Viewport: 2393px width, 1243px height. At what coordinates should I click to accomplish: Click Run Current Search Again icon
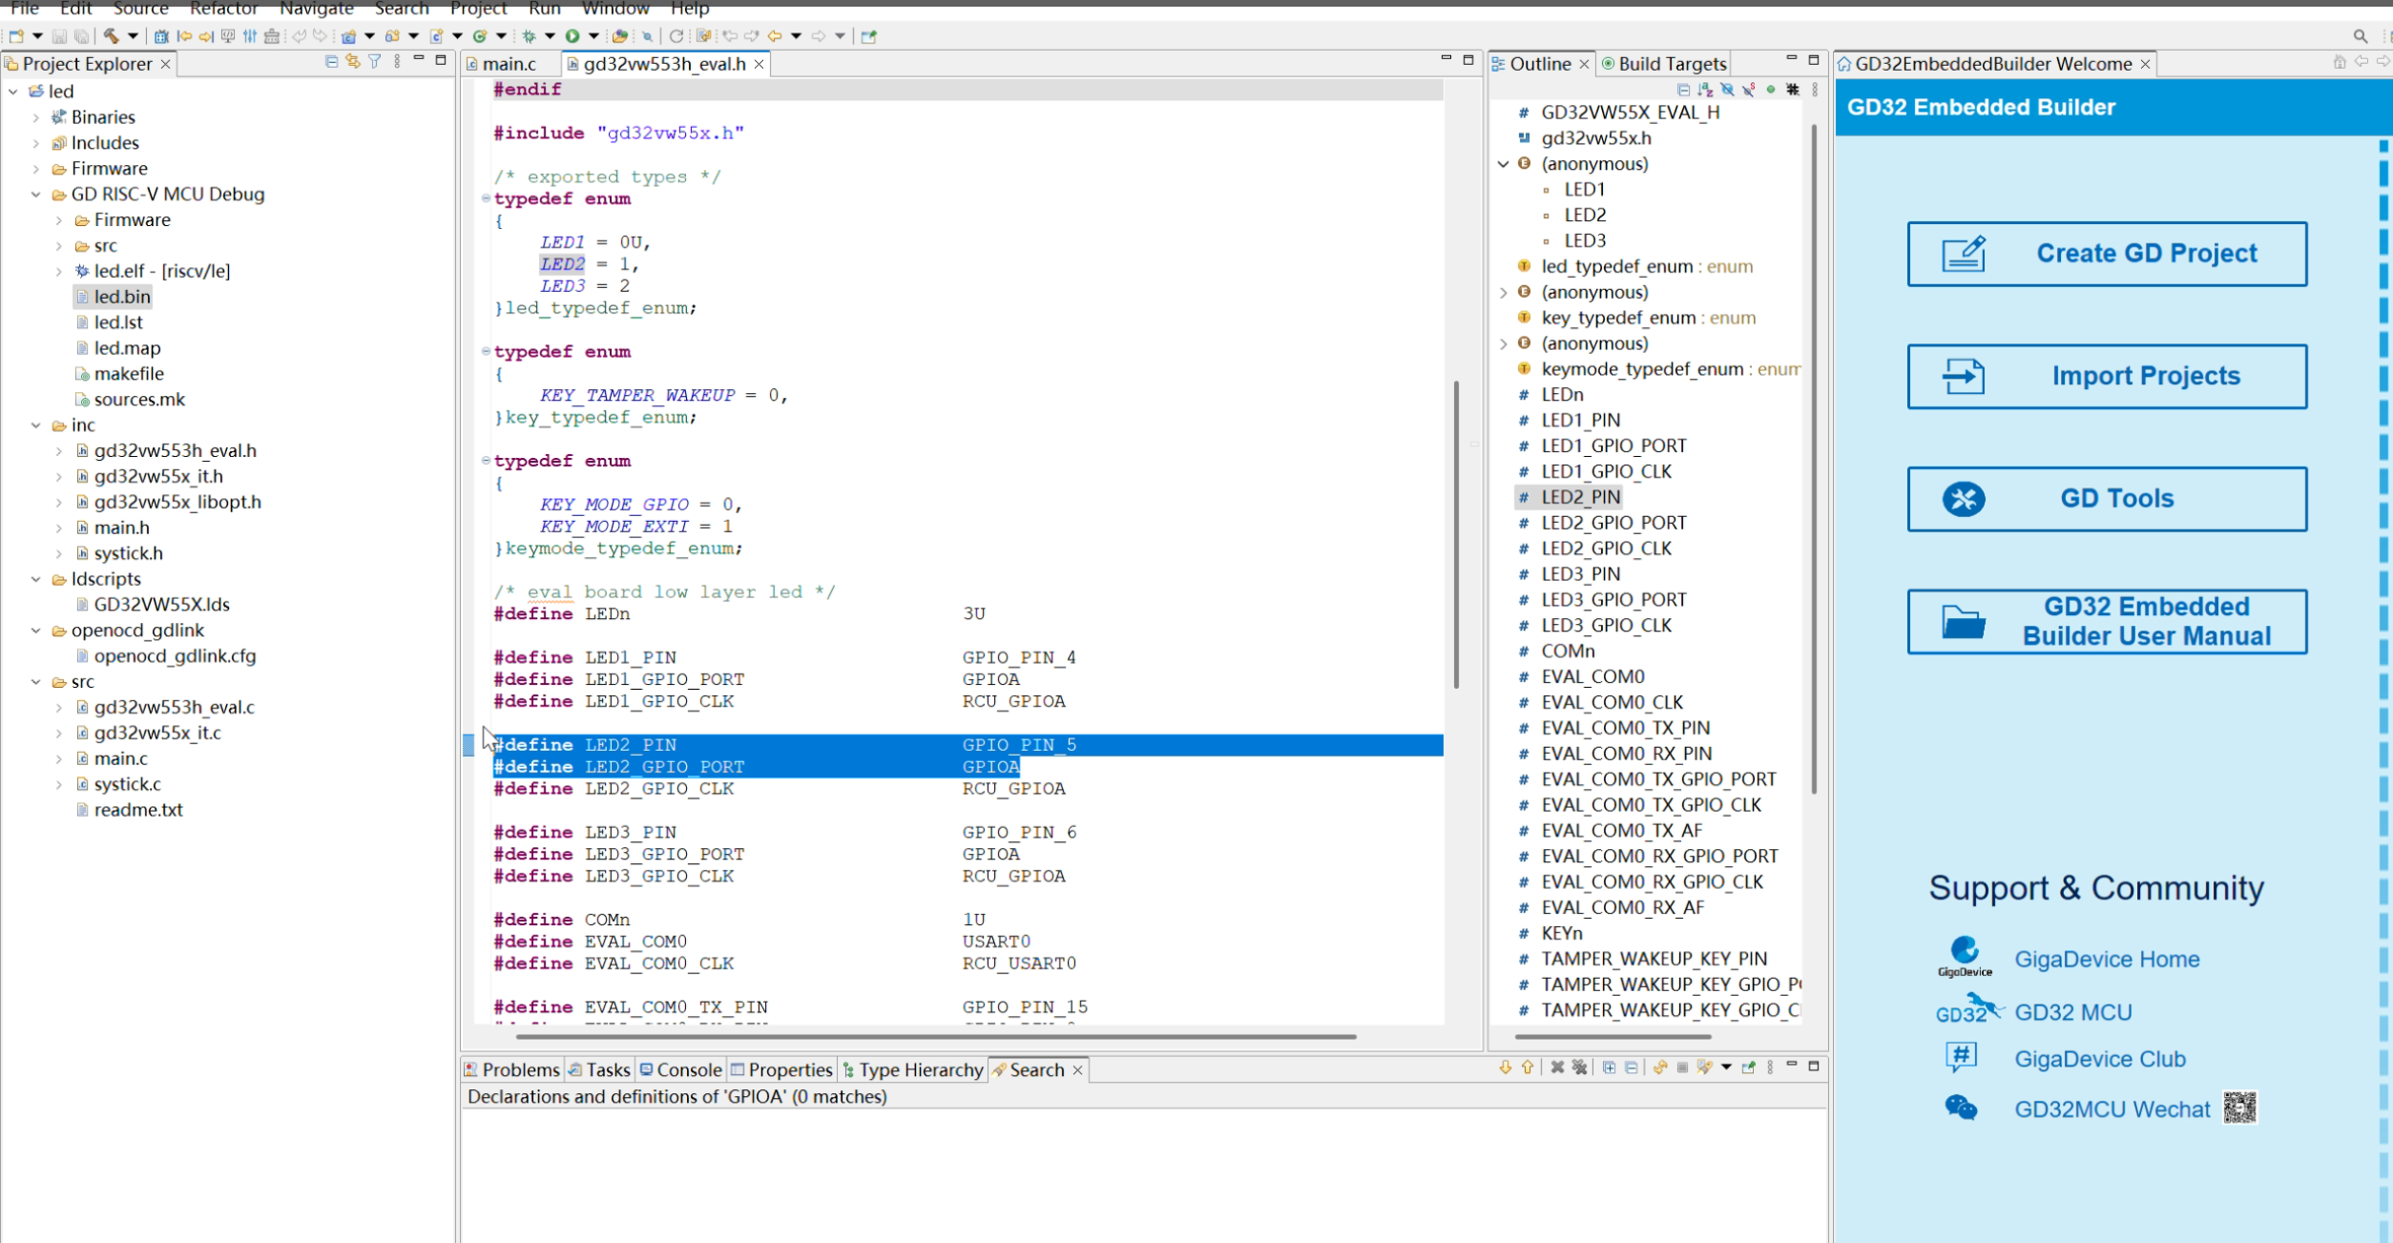pos(1660,1067)
